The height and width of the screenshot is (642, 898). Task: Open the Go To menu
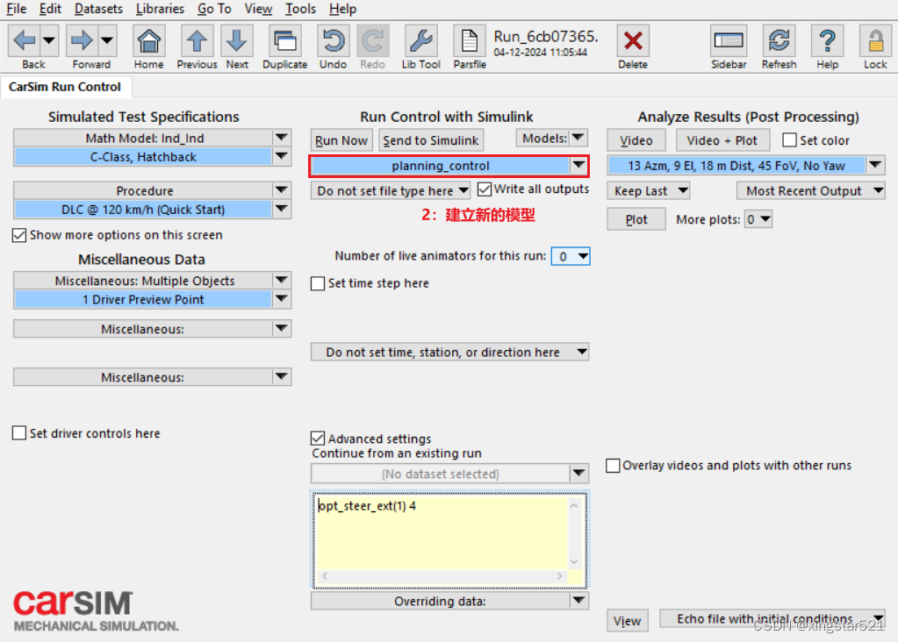[x=214, y=9]
